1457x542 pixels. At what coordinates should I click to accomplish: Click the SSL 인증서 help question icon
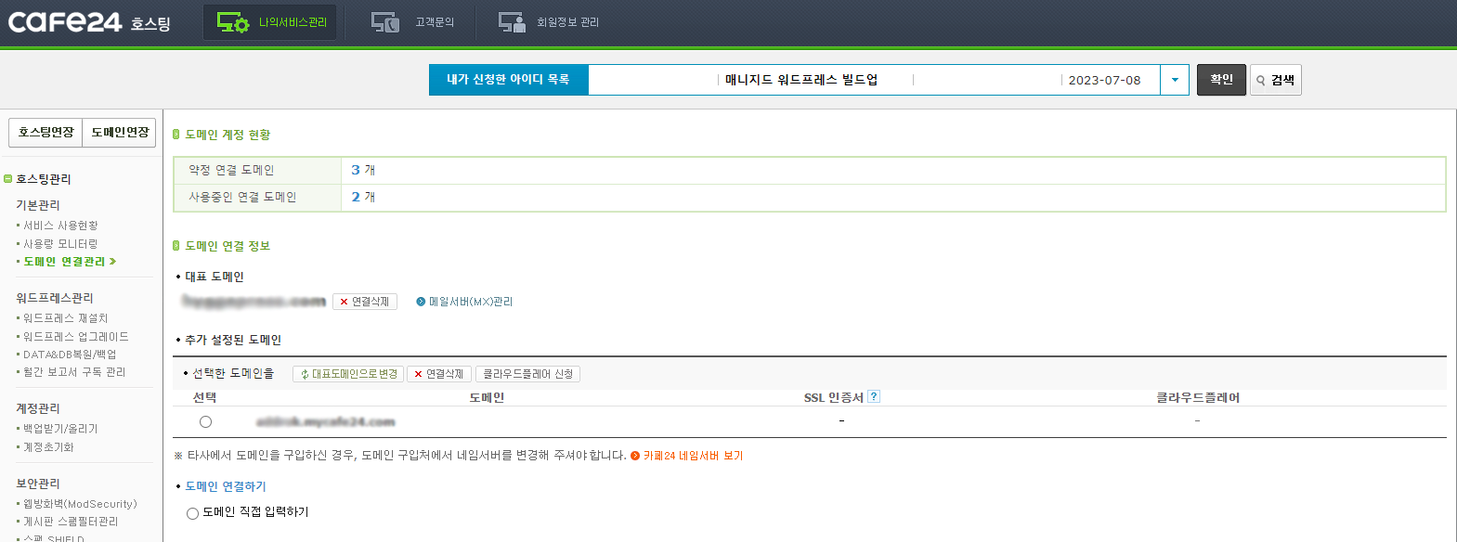(874, 396)
